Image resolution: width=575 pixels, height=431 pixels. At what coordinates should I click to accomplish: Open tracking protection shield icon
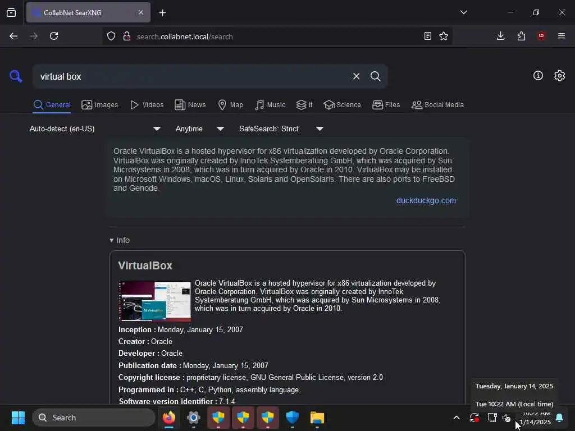[x=111, y=36]
